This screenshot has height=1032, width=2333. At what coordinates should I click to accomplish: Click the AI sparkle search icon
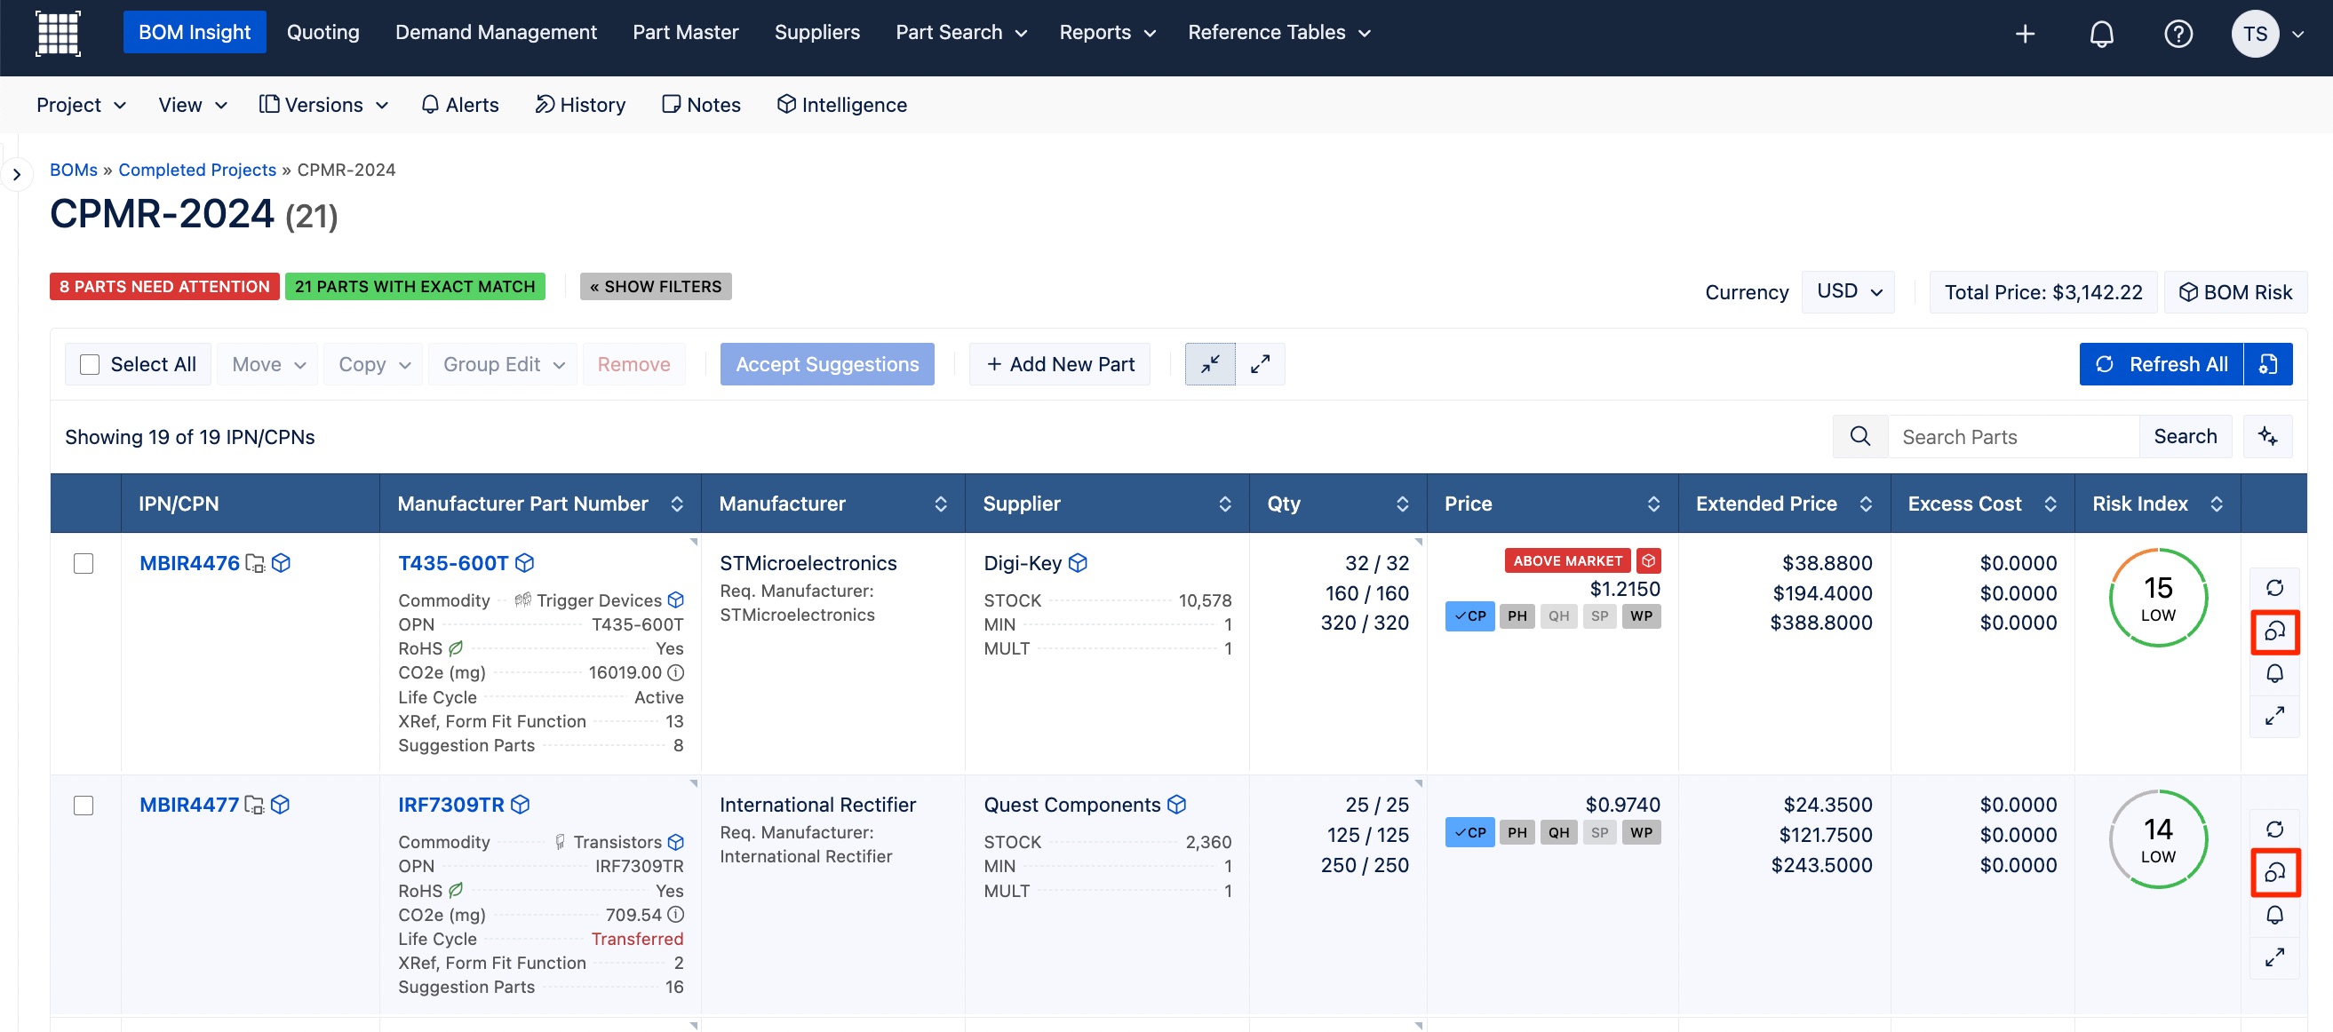2268,436
